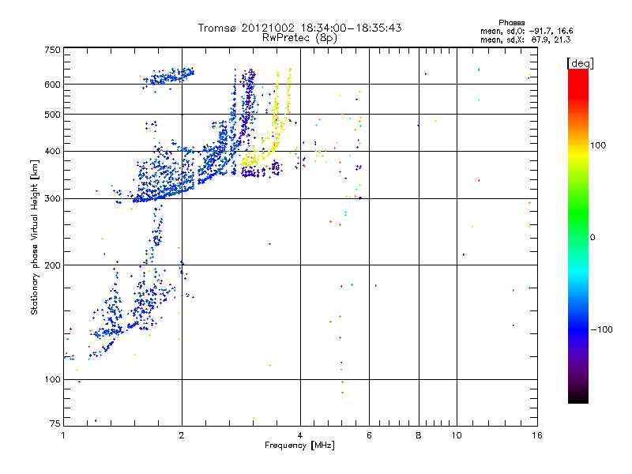The width and height of the screenshot is (632, 474).
Task: Click the y-axis tick label "200"
Action: (x=52, y=265)
